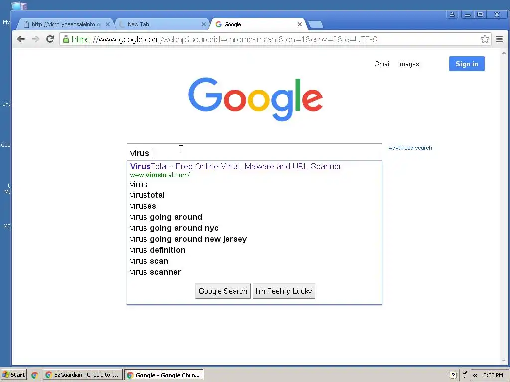Select the plain 'virus' suggestion
Screen dimensions: 510x382
255,184
